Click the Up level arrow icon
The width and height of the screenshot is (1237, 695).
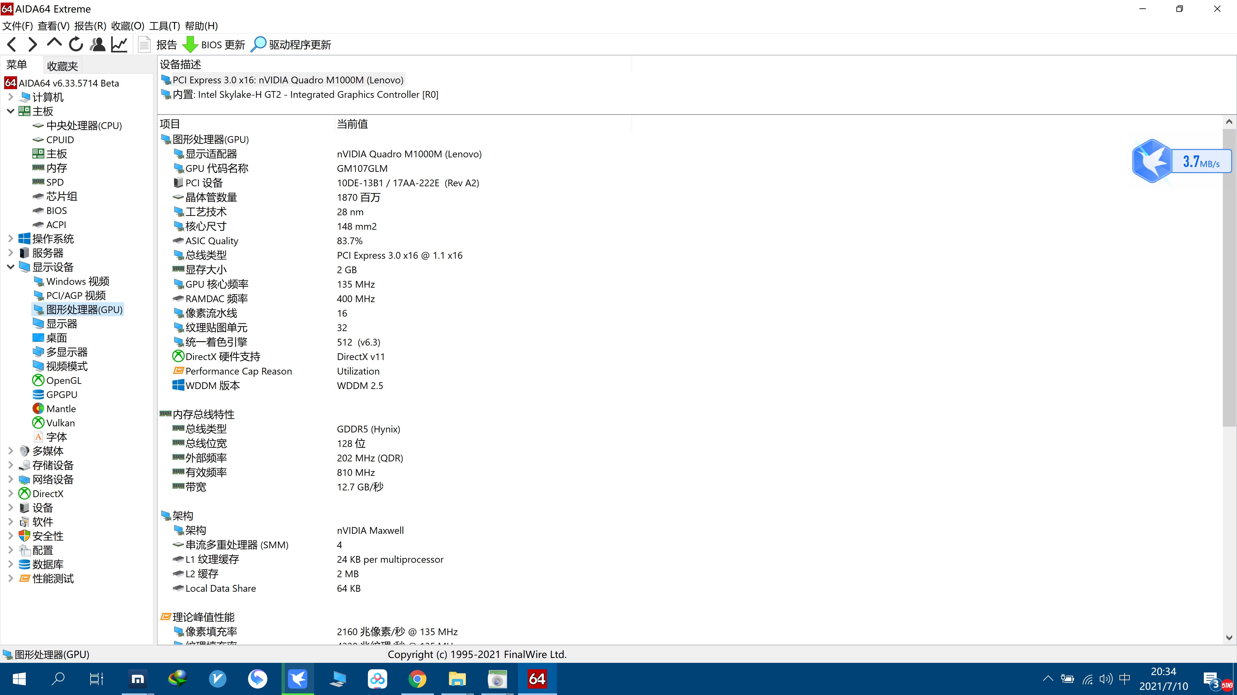pos(54,44)
